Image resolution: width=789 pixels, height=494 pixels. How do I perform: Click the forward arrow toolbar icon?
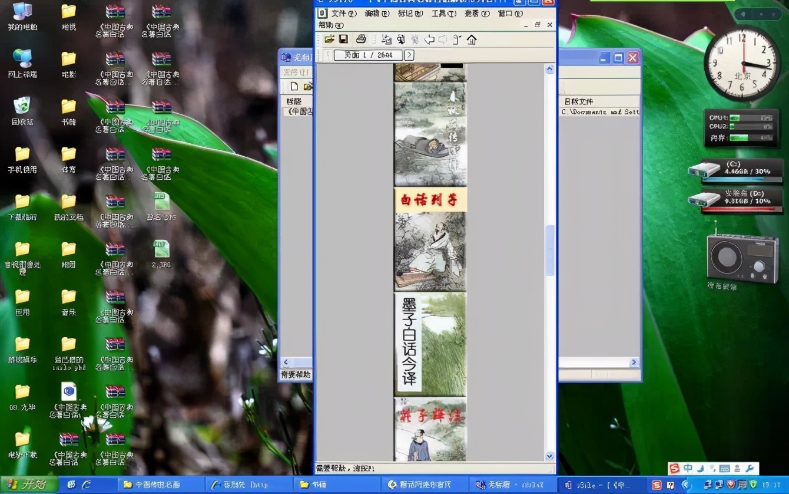pos(443,39)
